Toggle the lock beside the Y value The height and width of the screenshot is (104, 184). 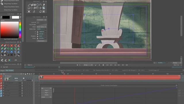pos(38,34)
